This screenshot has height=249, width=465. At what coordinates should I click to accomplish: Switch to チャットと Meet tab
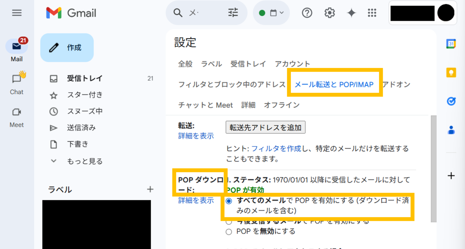(205, 105)
